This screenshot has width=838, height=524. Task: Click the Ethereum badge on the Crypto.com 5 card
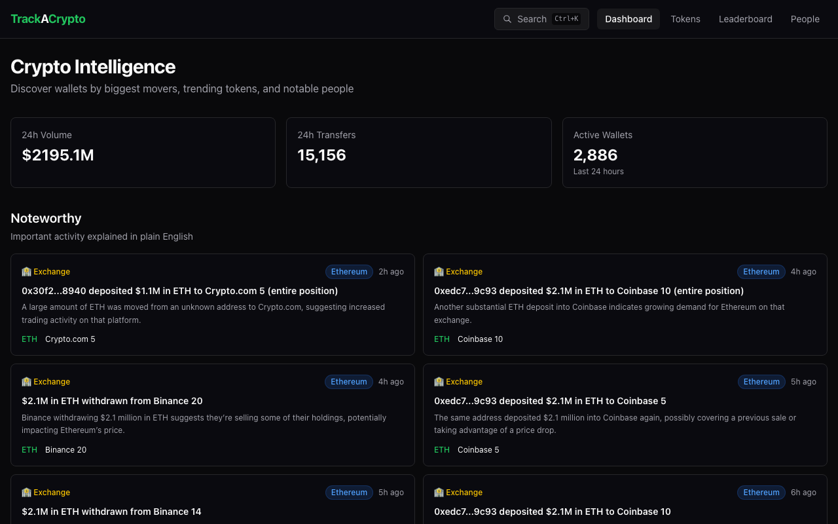point(349,272)
